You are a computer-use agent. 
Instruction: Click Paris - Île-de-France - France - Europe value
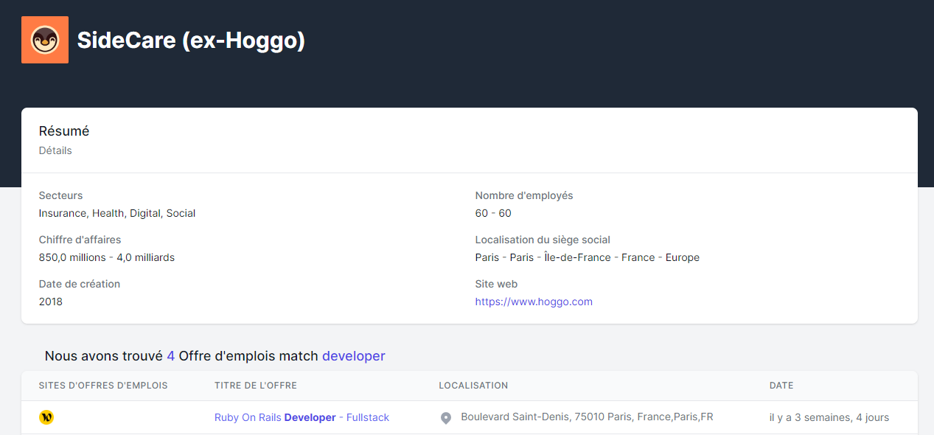click(x=588, y=257)
